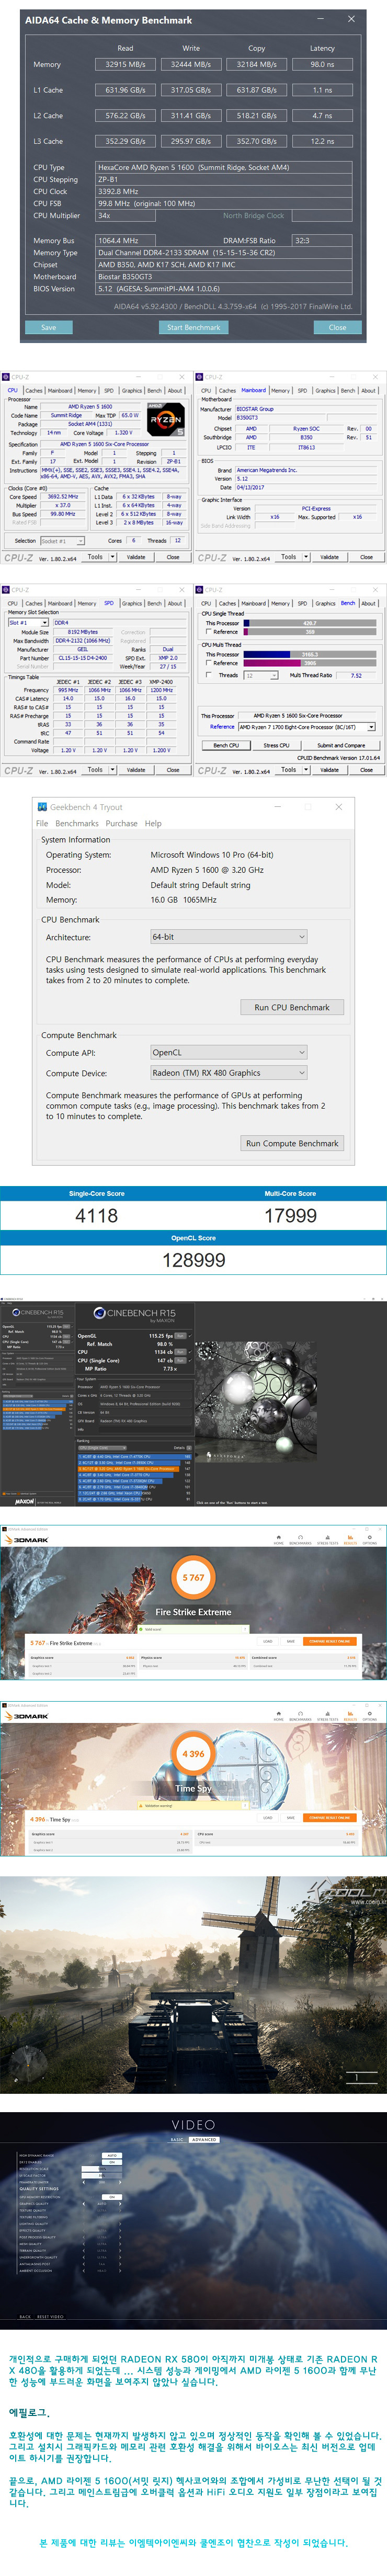The width and height of the screenshot is (387, 2576).
Task: Switch to Caches tab in CPU-Z CPU window
Action: click(34, 391)
